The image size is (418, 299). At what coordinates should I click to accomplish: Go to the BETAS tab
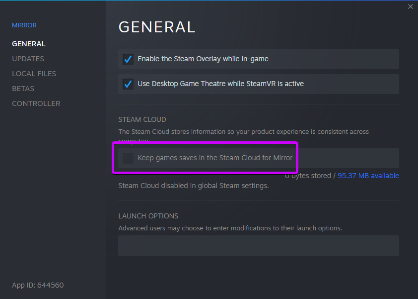pos(23,89)
